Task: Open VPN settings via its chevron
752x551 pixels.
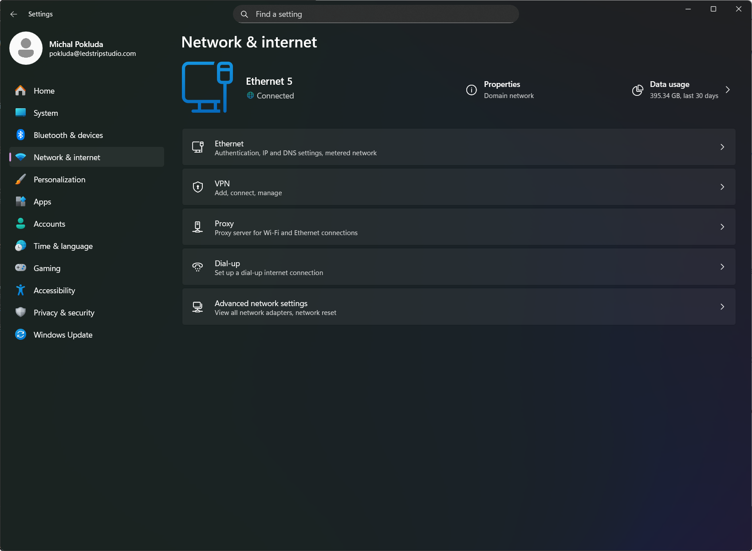Action: pyautogui.click(x=722, y=187)
